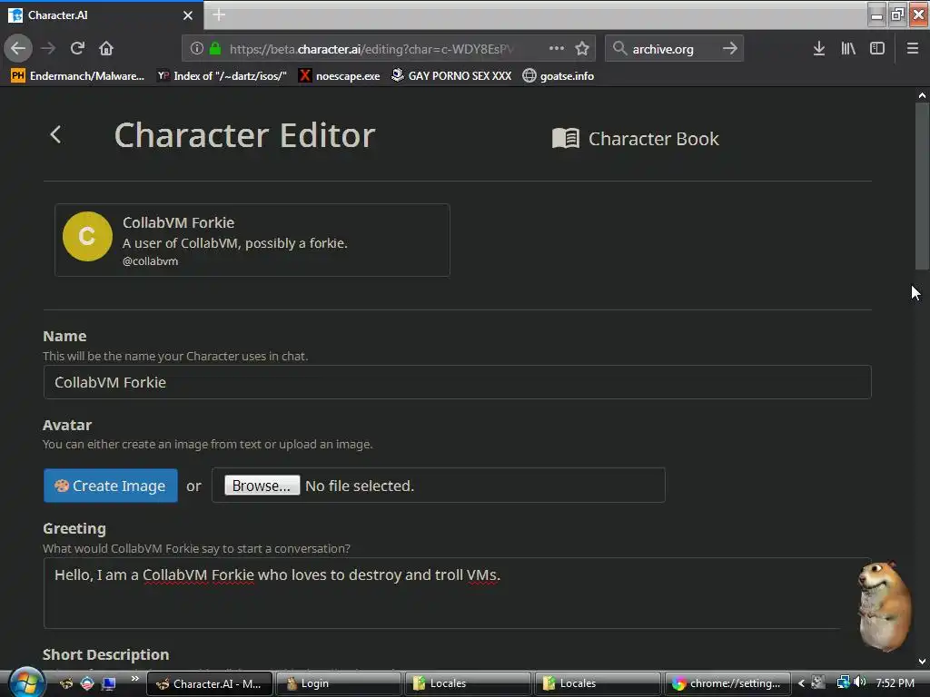Click Show Desktop quick launch icon
This screenshot has width=930, height=697.
(x=109, y=683)
